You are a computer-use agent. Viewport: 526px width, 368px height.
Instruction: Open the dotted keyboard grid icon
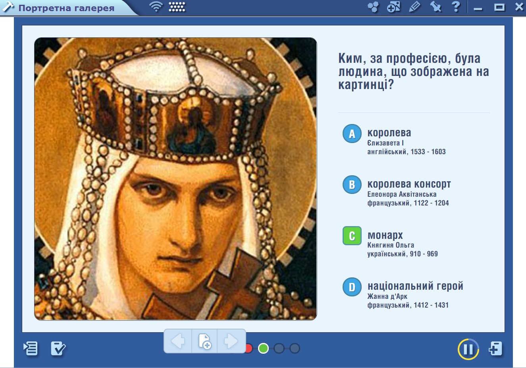pyautogui.click(x=177, y=7)
